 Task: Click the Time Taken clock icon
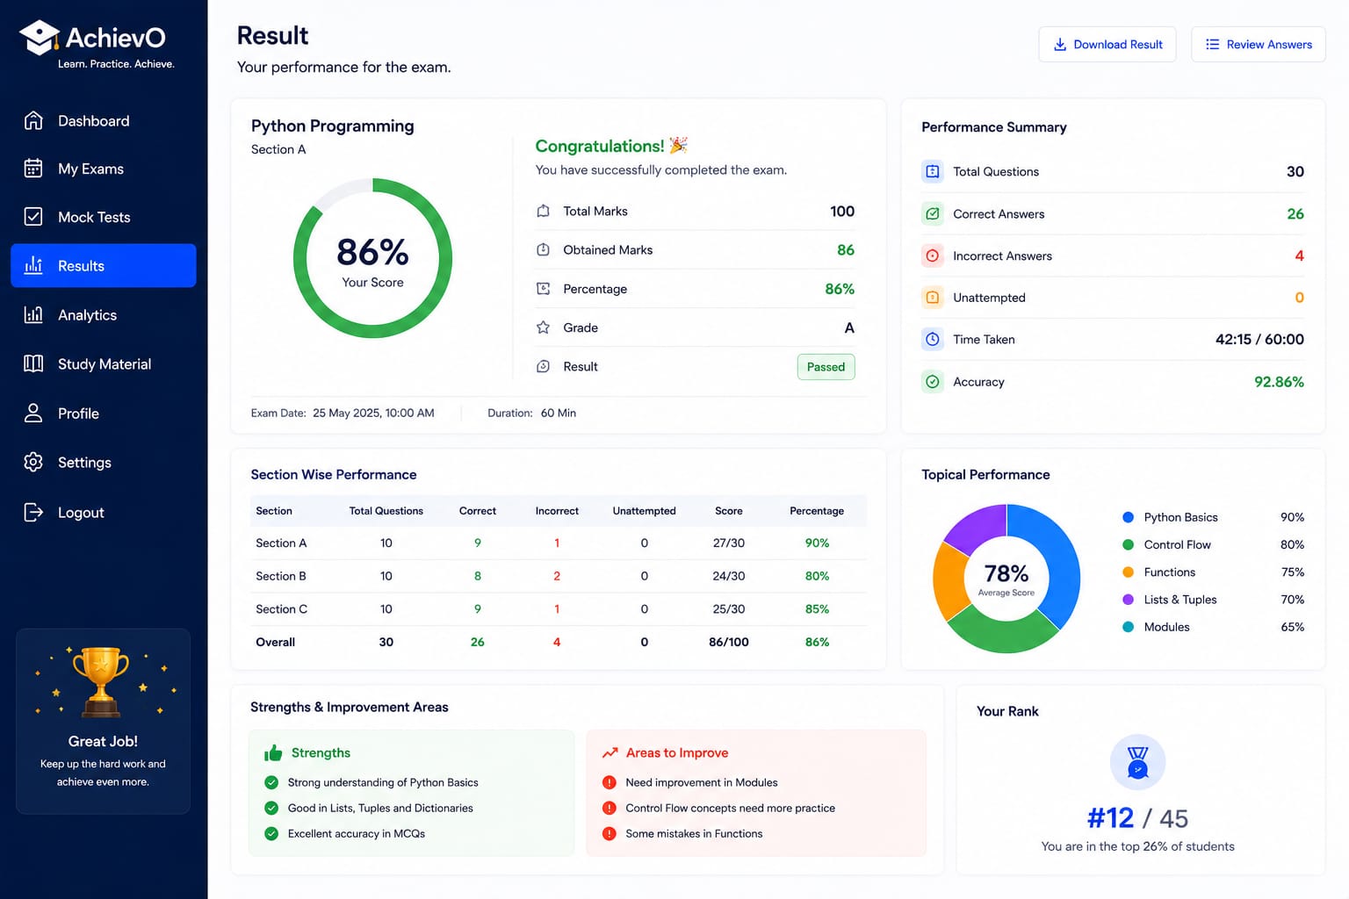tap(933, 339)
